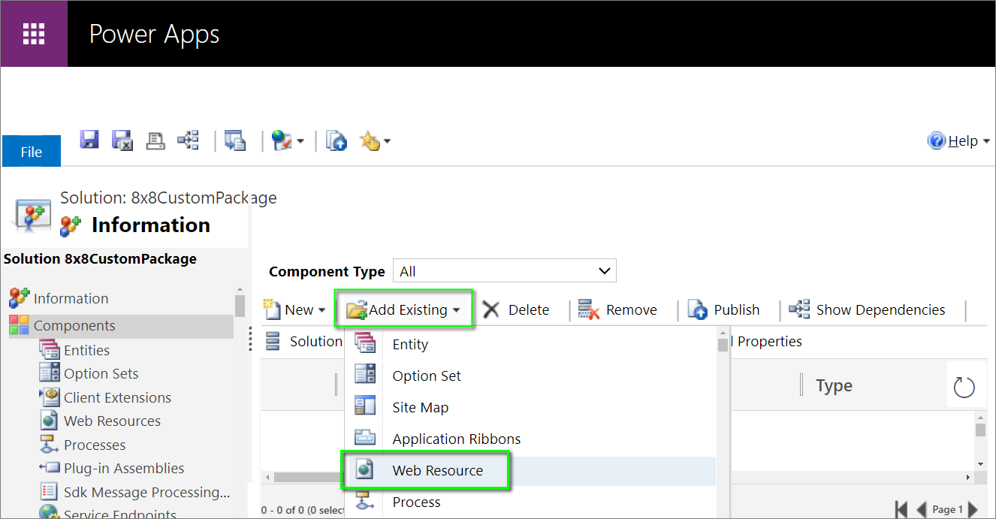Click the globe-with-checkmark icon in the File toolbar
This screenshot has height=519, width=996.
282,140
